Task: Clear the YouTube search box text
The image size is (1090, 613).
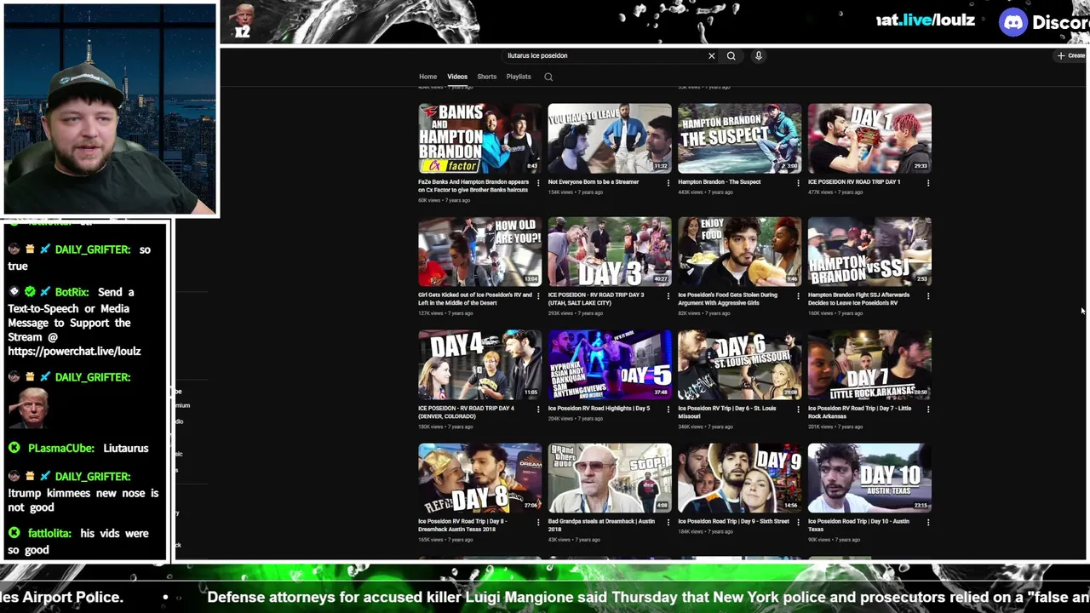Action: click(x=712, y=56)
